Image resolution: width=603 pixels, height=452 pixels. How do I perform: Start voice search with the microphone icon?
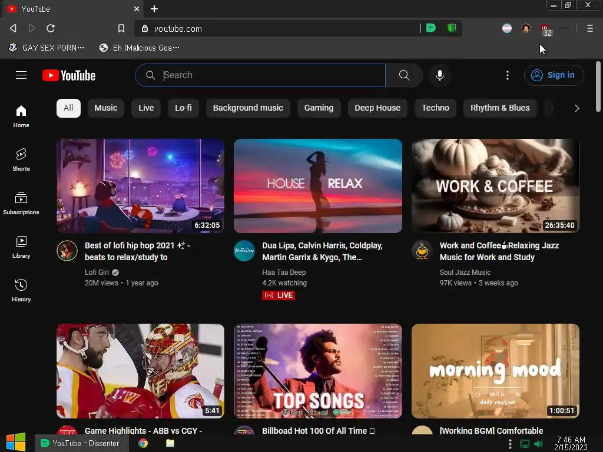click(x=440, y=75)
